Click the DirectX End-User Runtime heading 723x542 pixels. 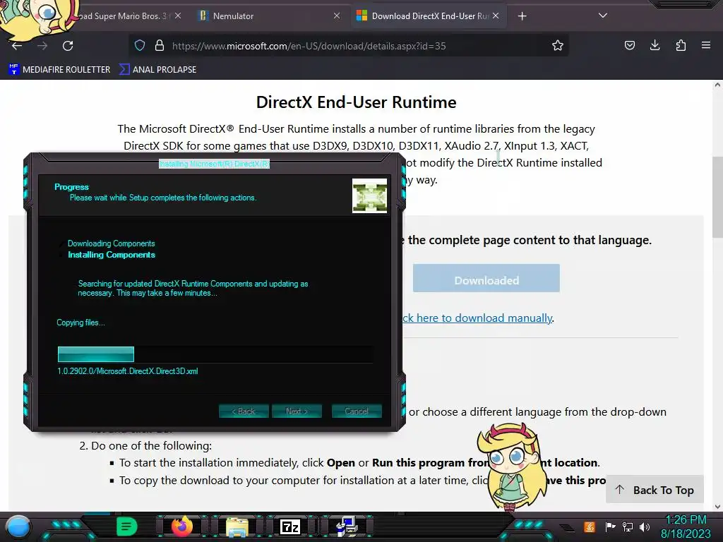(356, 102)
